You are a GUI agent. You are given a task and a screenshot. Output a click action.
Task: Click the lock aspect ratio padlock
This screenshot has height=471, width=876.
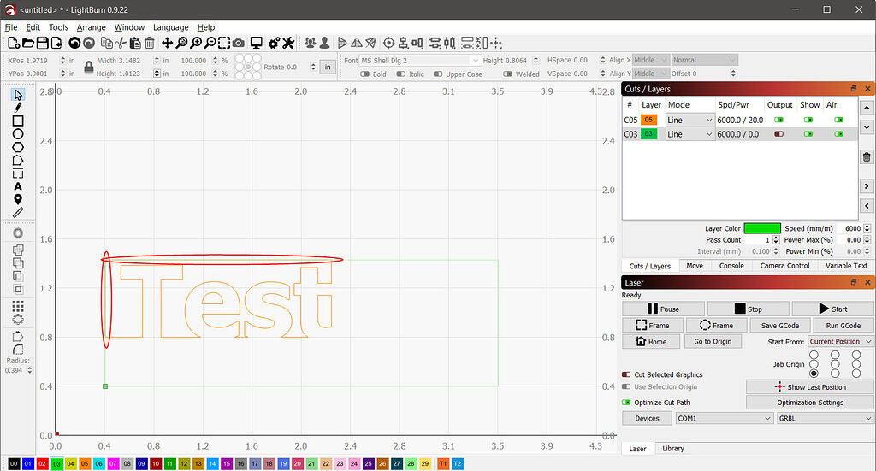click(88, 67)
